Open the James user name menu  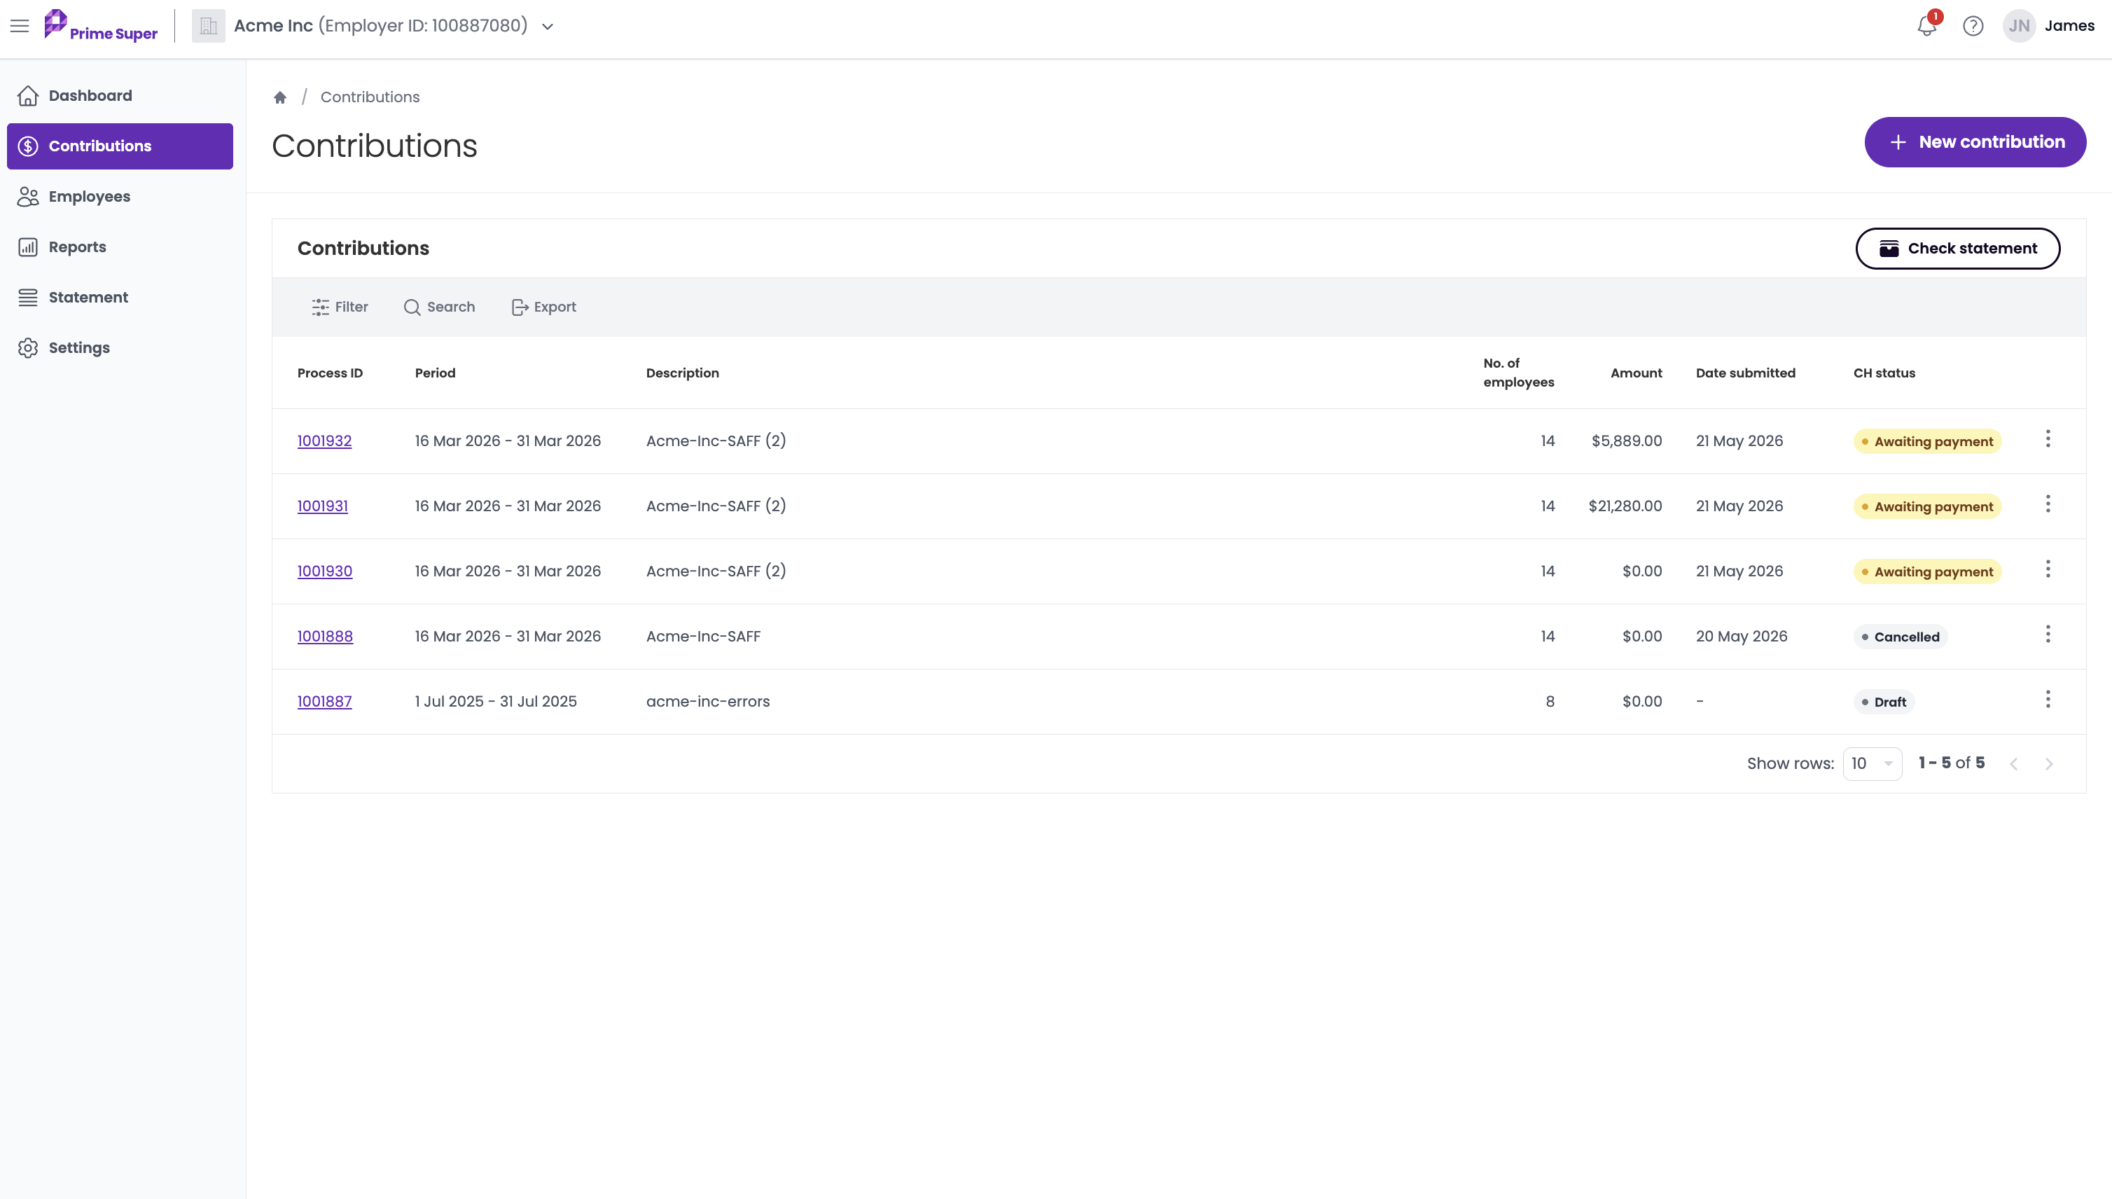[x=2069, y=25]
